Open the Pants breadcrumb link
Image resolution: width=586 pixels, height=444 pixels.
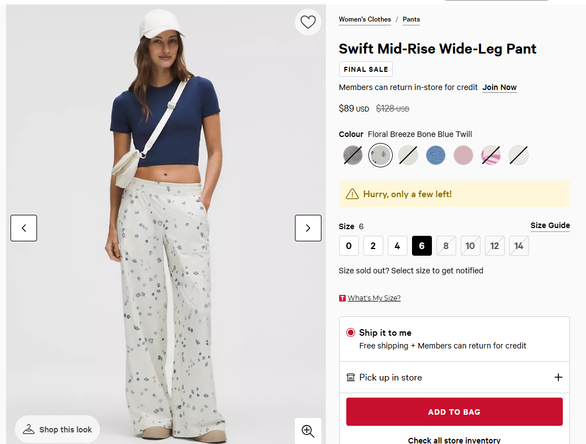click(x=411, y=19)
